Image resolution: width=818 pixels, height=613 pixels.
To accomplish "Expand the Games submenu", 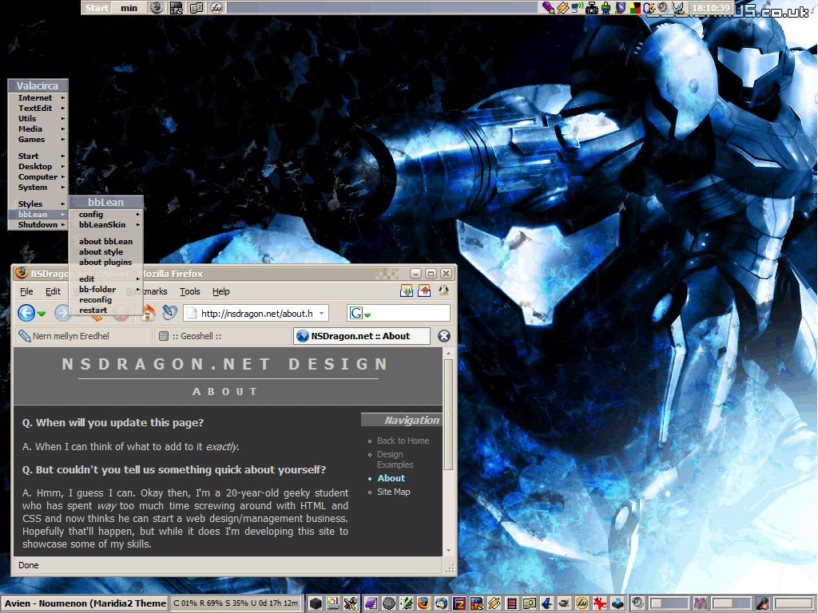I will [x=38, y=140].
